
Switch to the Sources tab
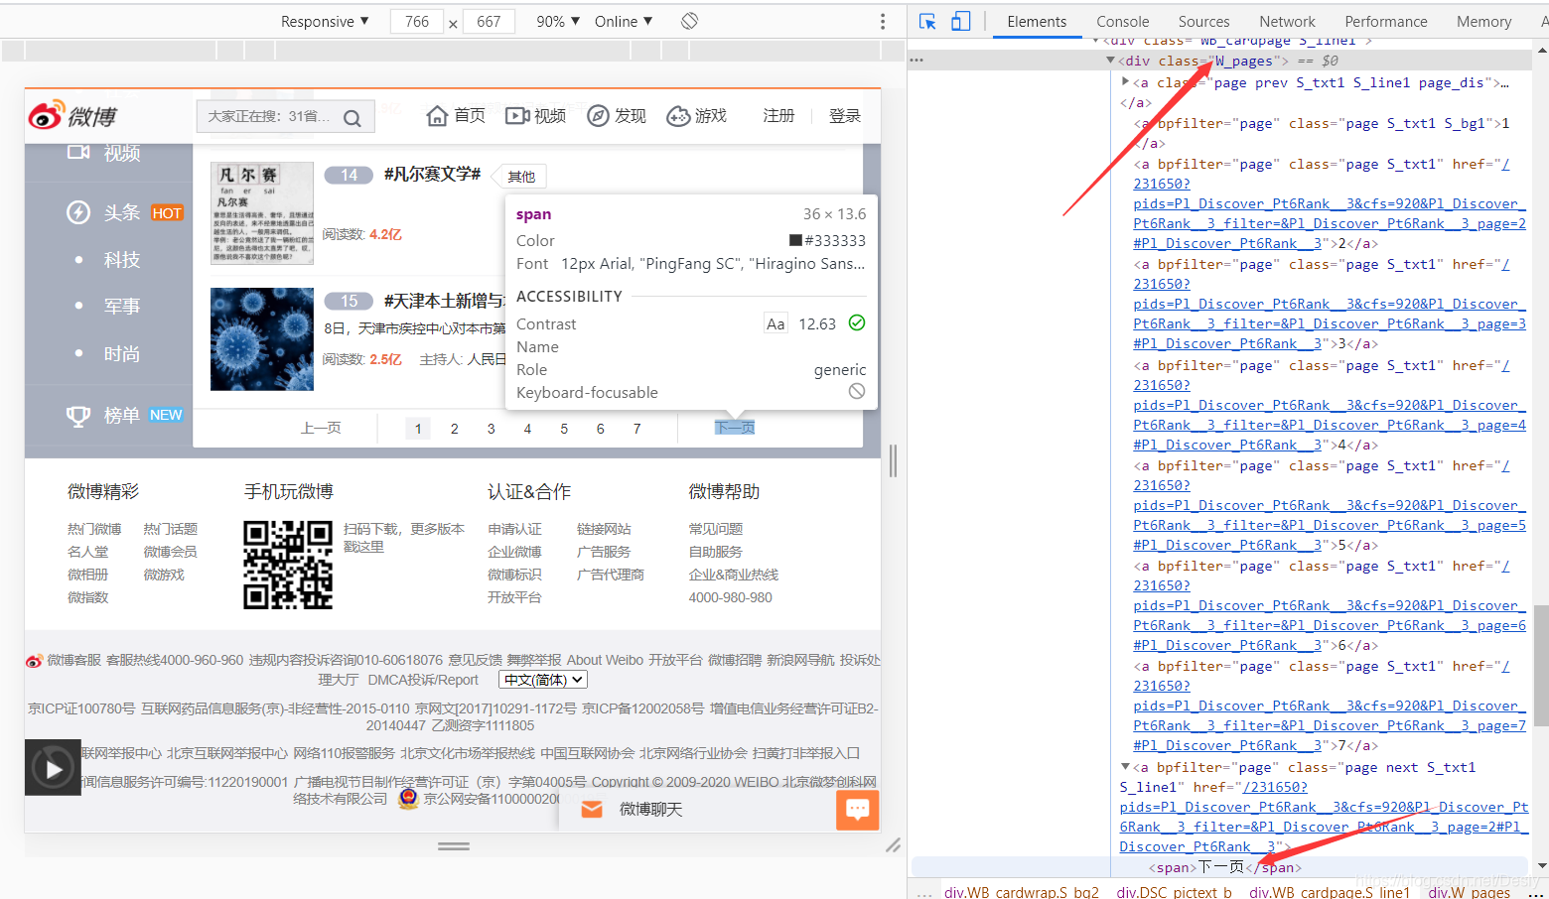[x=1203, y=21]
